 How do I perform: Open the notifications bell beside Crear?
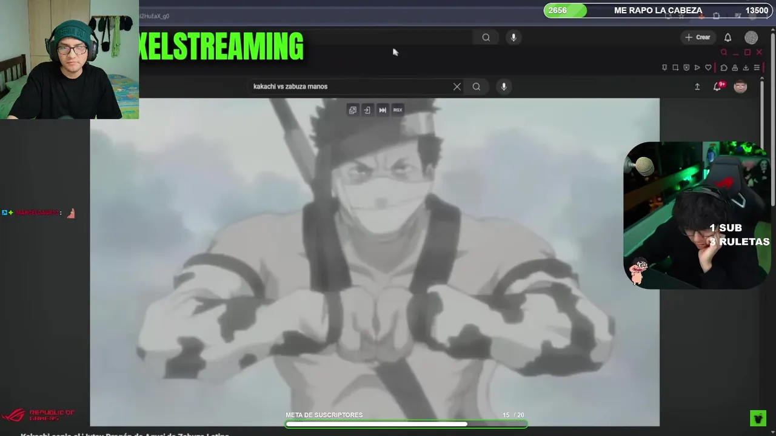[728, 38]
